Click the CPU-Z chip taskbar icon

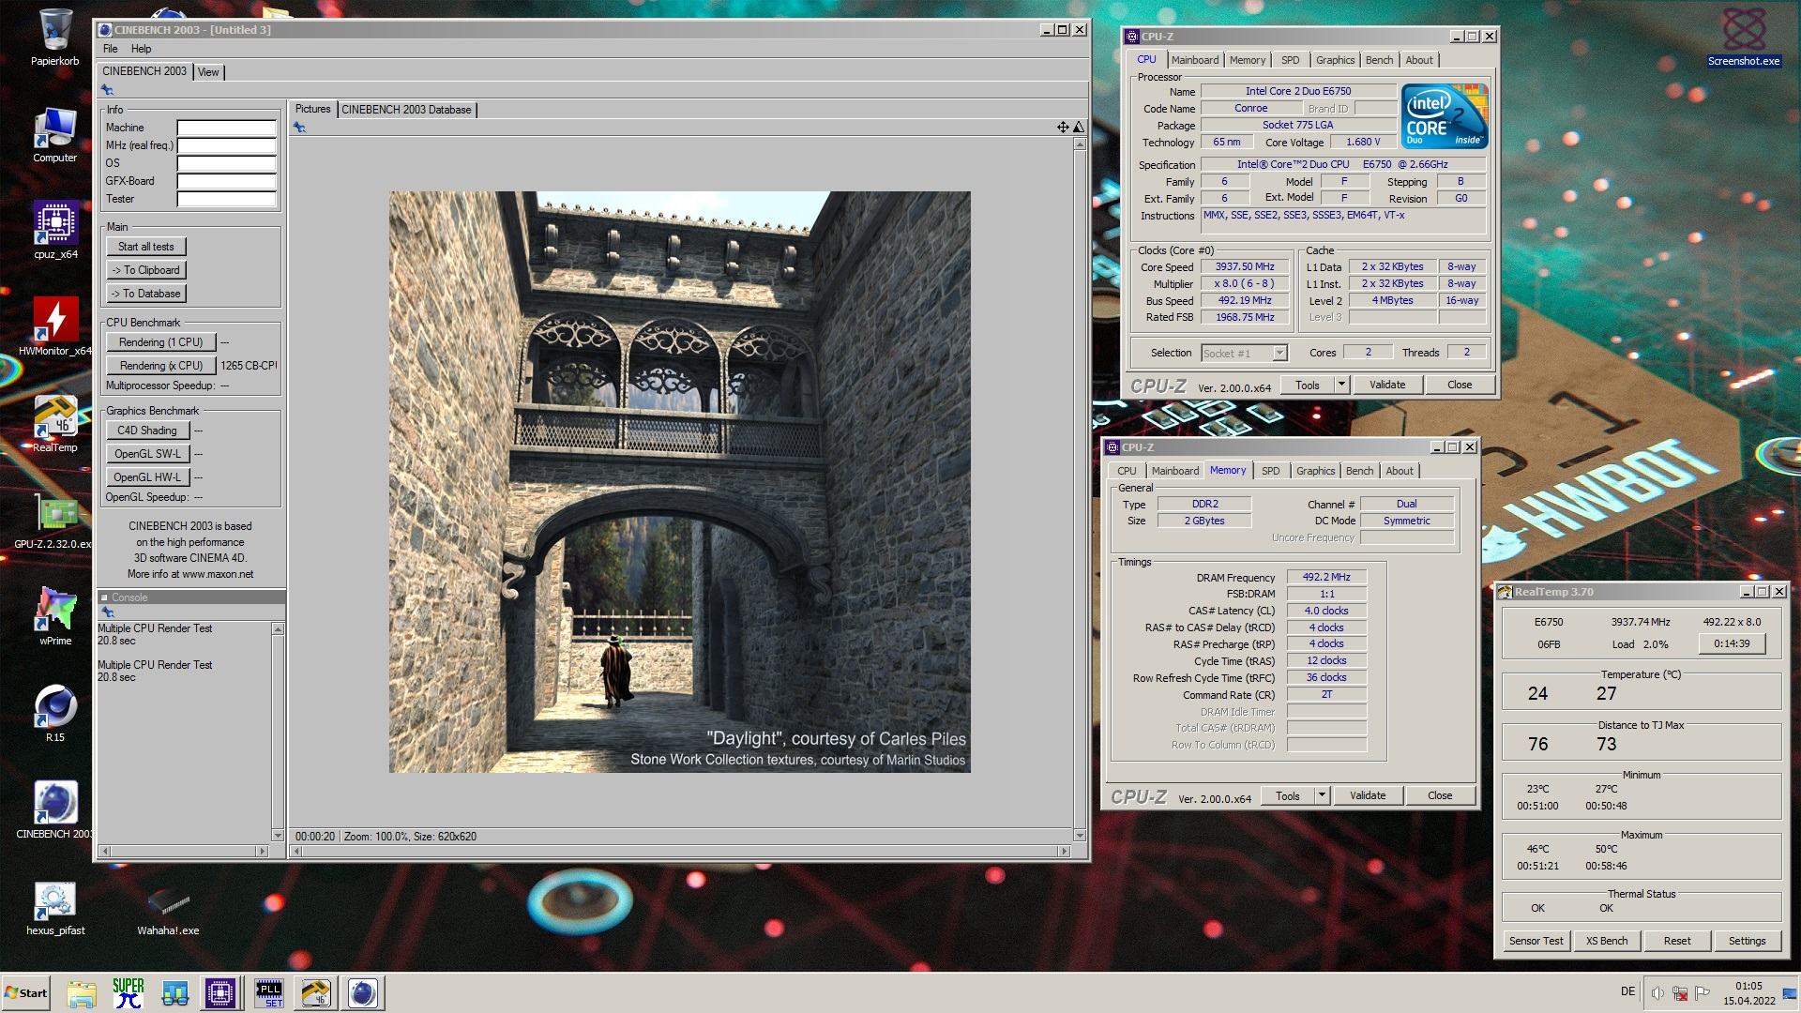click(x=220, y=993)
